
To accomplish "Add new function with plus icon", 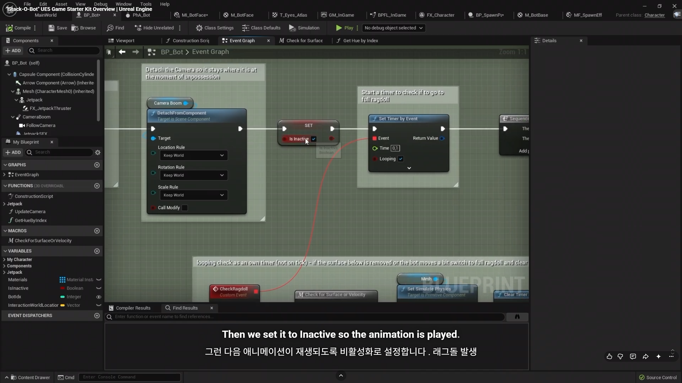I will (x=97, y=186).
